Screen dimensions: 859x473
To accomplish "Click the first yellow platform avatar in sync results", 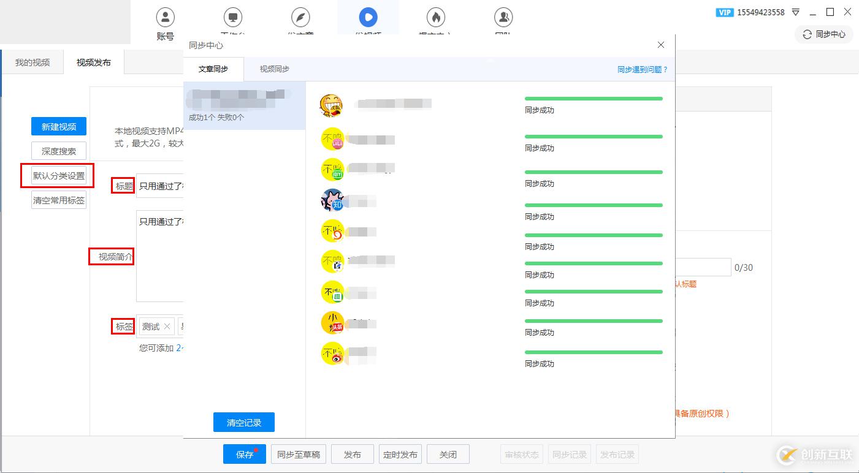I will tap(332, 104).
